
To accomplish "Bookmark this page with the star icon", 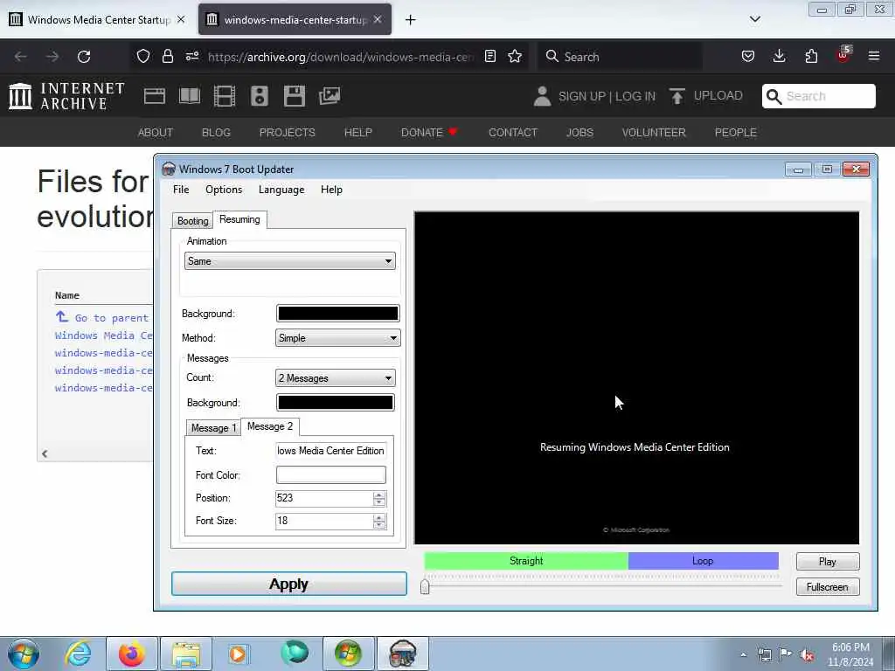I will (x=515, y=57).
